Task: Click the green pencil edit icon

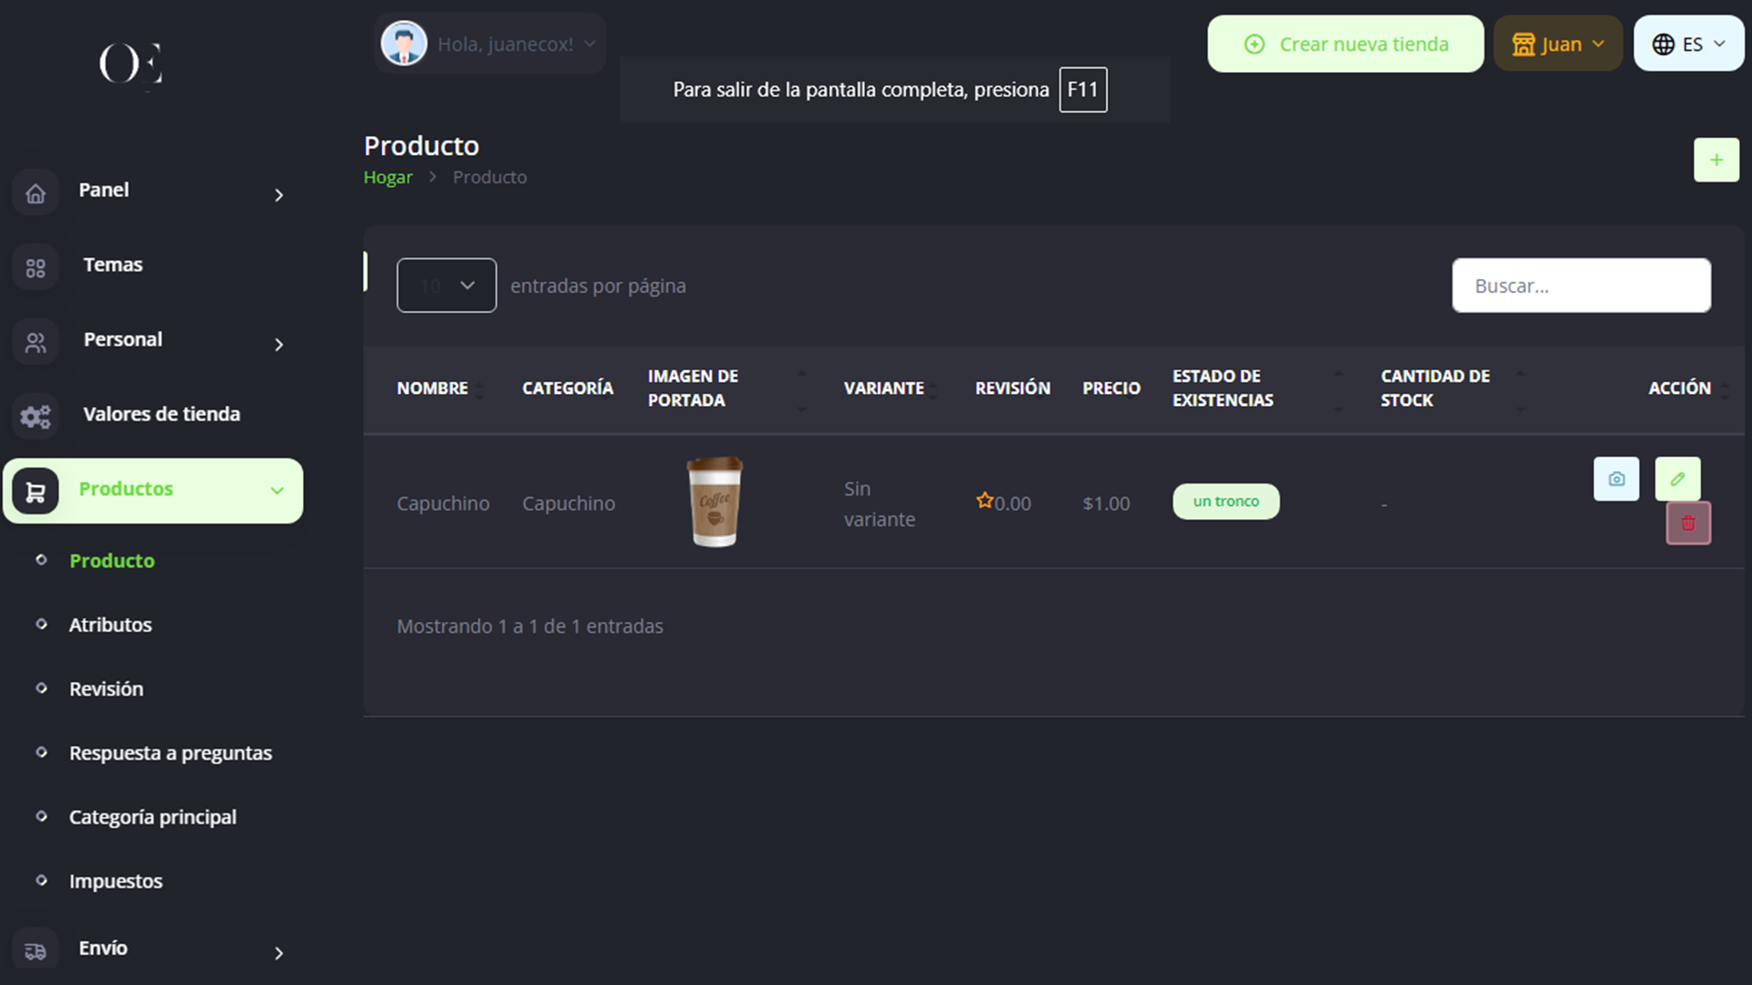Action: [1677, 479]
